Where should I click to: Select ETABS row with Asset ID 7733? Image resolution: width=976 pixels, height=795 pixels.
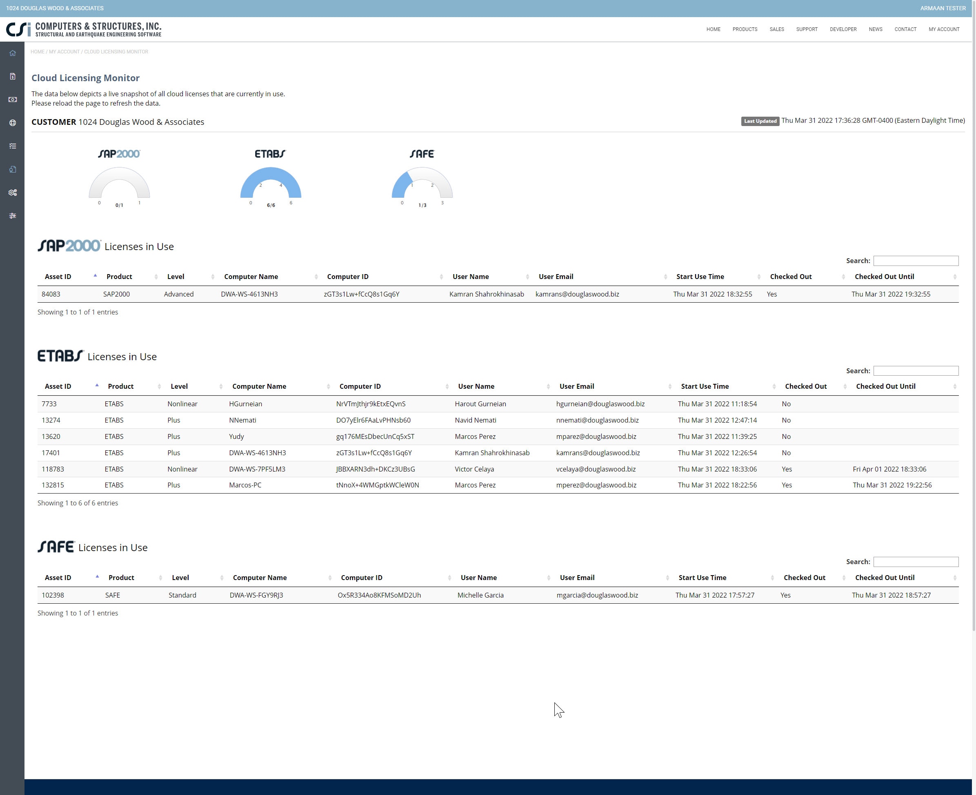point(498,404)
